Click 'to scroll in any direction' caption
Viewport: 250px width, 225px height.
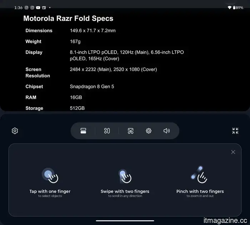[x=125, y=196]
